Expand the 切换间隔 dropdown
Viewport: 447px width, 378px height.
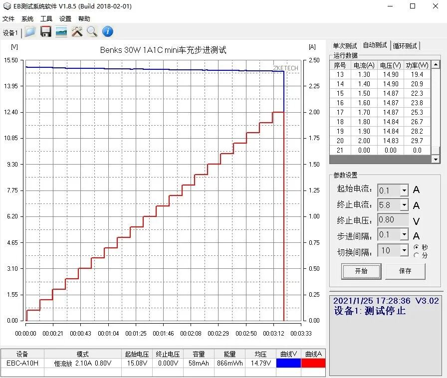pos(404,250)
